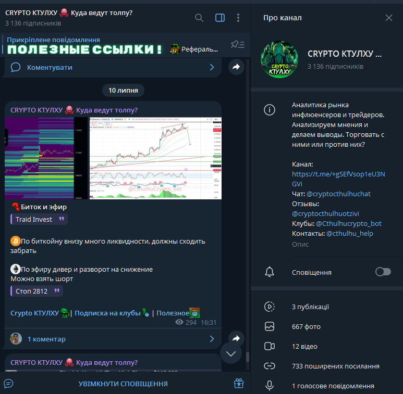
Task: Open the '12 відео' section
Action: point(327,346)
